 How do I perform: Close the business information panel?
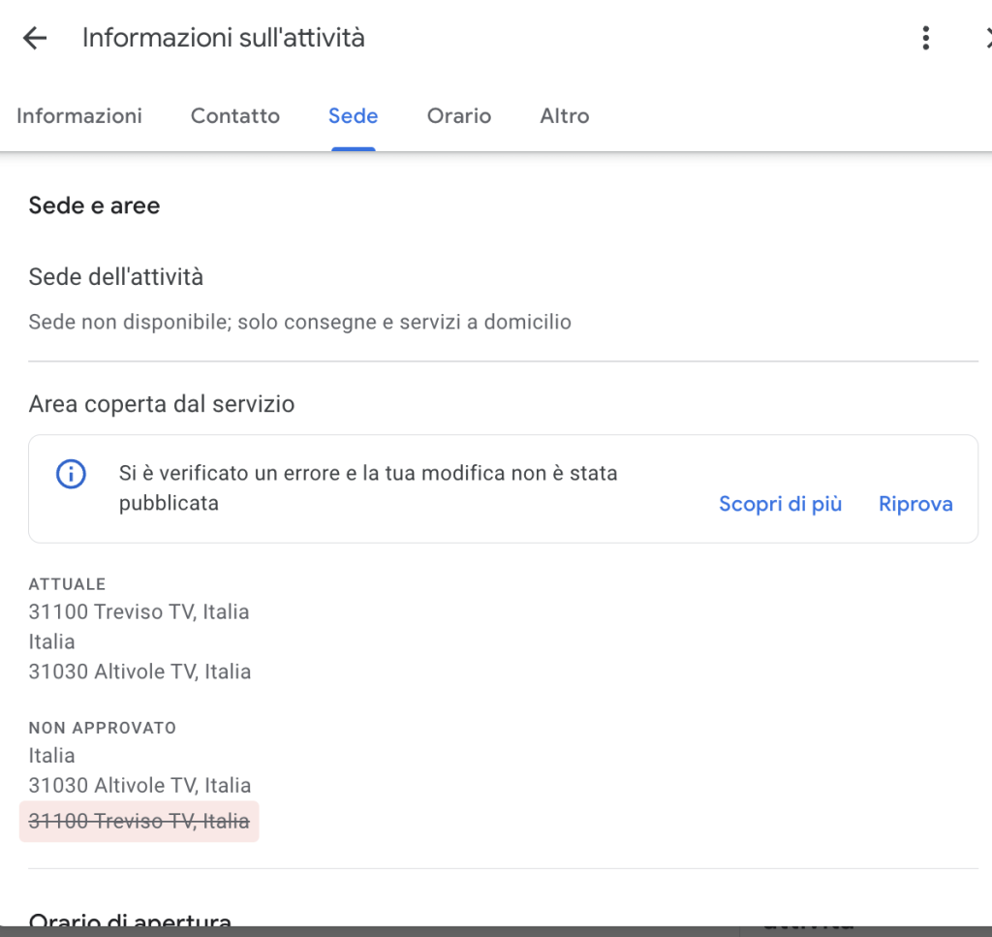(x=987, y=38)
